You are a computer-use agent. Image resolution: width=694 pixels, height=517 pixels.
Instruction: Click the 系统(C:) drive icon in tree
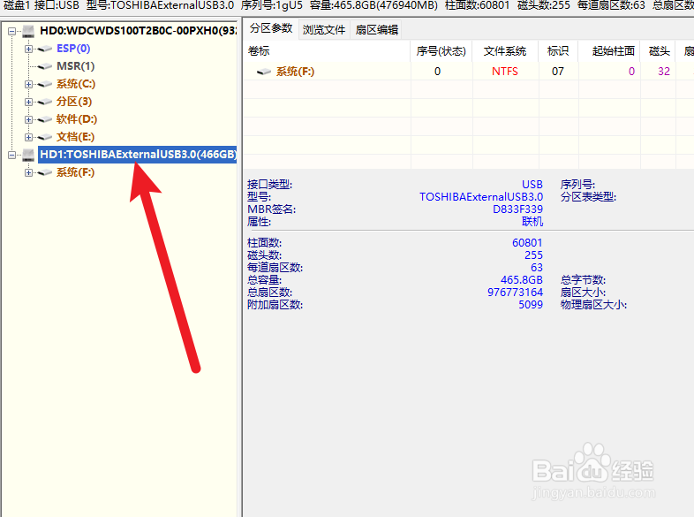tap(45, 84)
